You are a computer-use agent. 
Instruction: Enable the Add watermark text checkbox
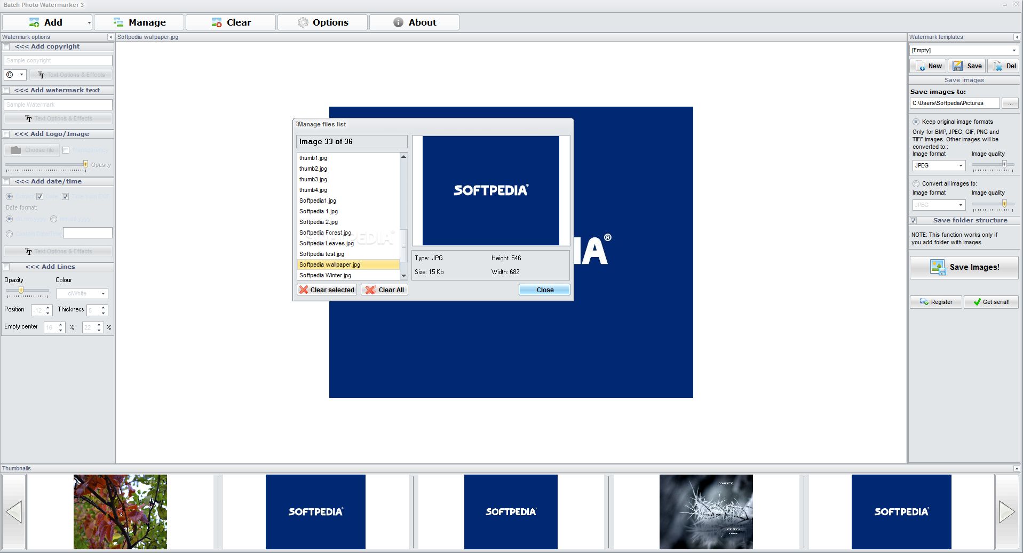coord(6,91)
